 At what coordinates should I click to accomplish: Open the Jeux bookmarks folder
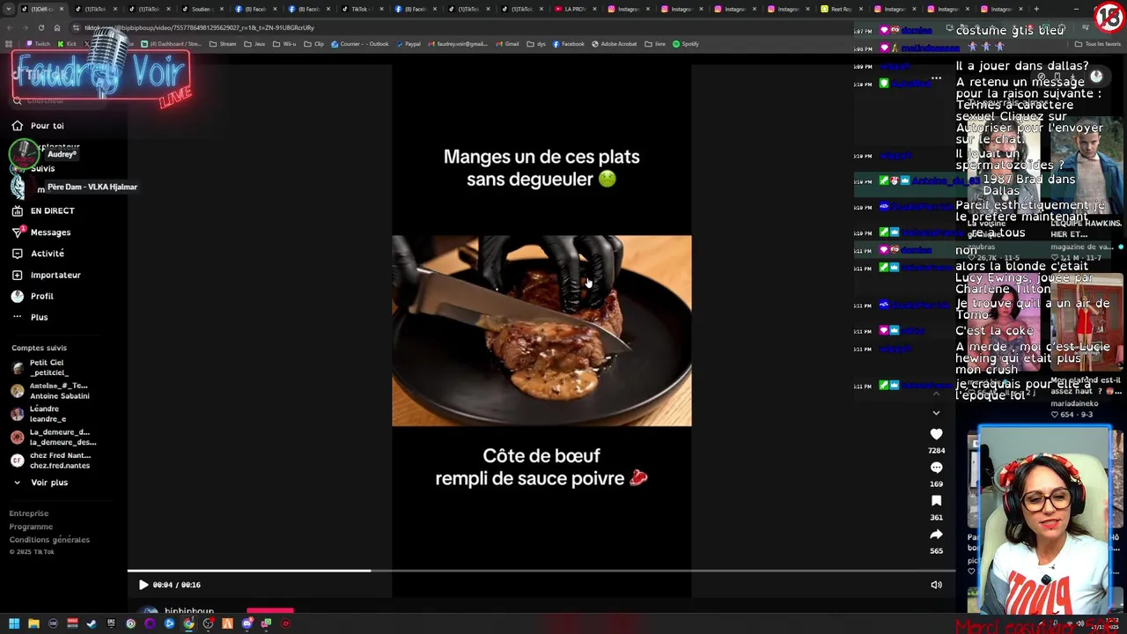(x=253, y=44)
